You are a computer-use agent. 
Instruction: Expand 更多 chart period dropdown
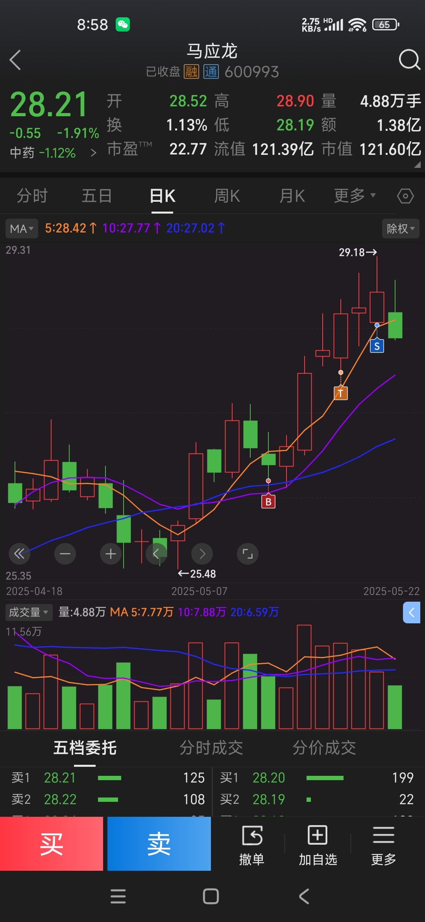click(355, 195)
